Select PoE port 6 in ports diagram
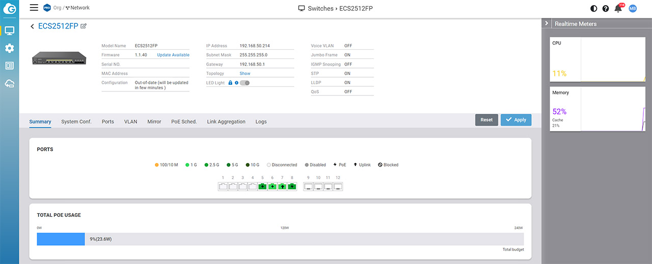652x264 pixels. (273, 186)
